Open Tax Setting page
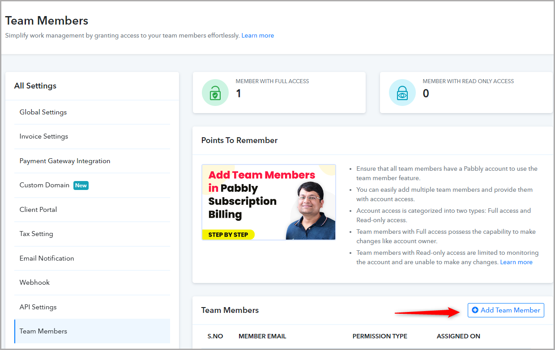The width and height of the screenshot is (555, 350). tap(92, 234)
